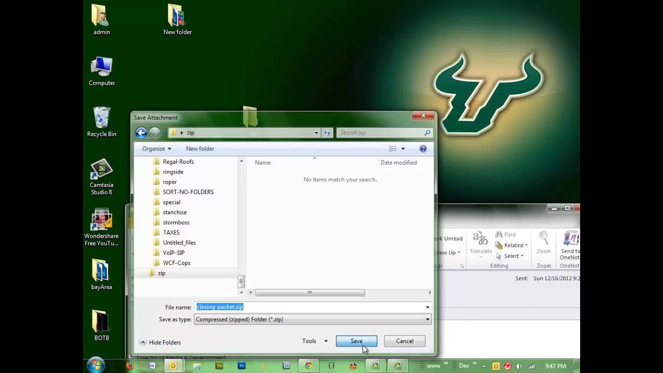Click the horizontal scrollbar in file list
The width and height of the screenshot is (663, 373).
(310, 293)
